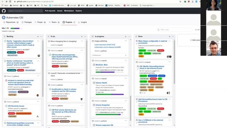The width and height of the screenshot is (227, 128).
Task: Click Done column vertical scrollbar
Action: (x=174, y=62)
